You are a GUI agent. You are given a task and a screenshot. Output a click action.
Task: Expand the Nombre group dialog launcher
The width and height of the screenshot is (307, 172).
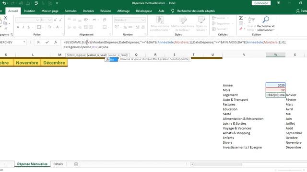coord(146,34)
